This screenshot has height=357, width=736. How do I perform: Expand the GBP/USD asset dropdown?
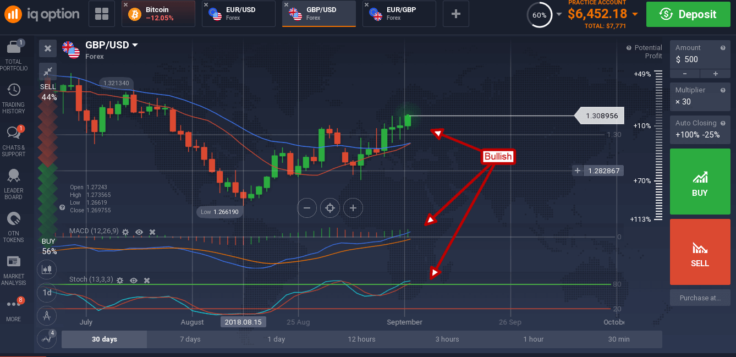[135, 45]
